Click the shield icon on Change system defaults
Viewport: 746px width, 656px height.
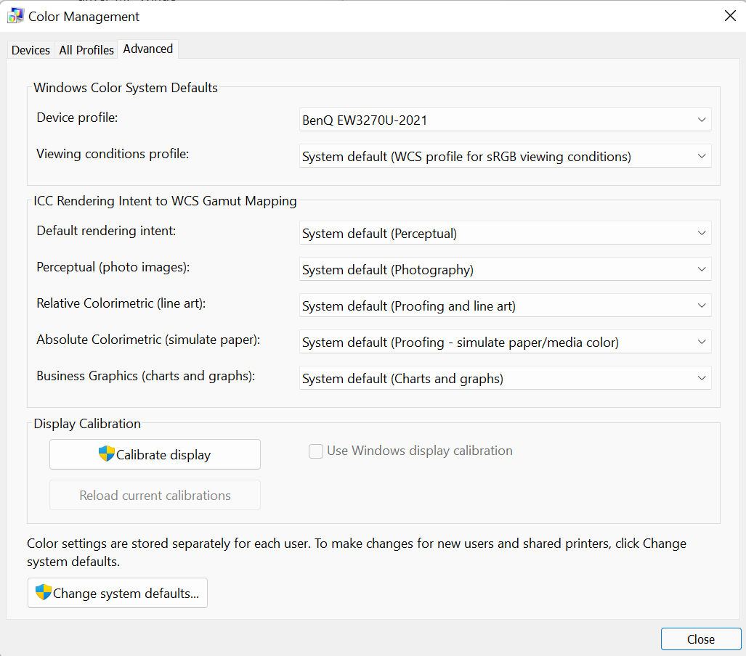(44, 592)
